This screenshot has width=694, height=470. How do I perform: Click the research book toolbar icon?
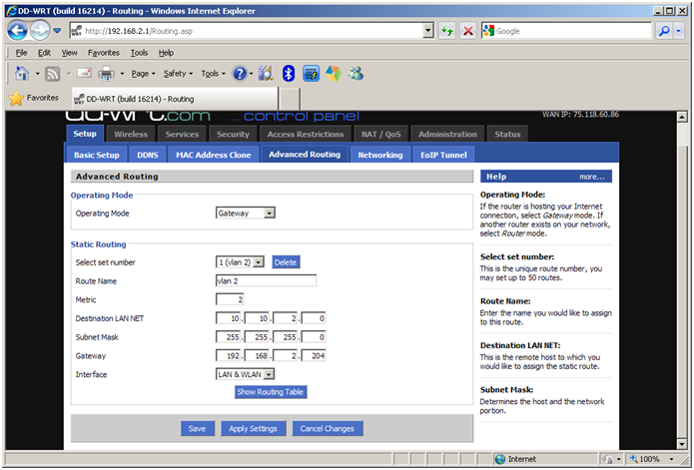tap(266, 74)
